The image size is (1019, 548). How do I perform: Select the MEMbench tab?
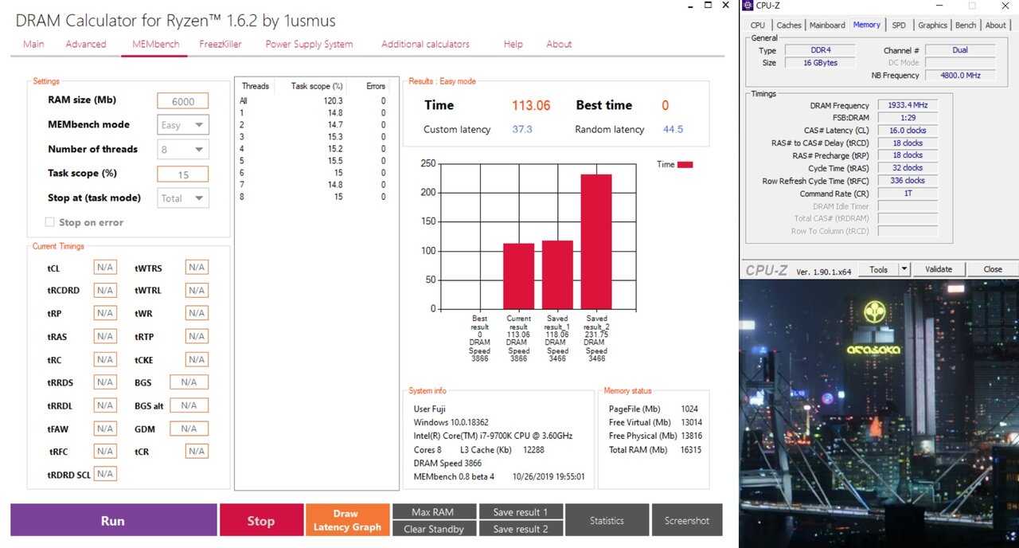pos(155,44)
